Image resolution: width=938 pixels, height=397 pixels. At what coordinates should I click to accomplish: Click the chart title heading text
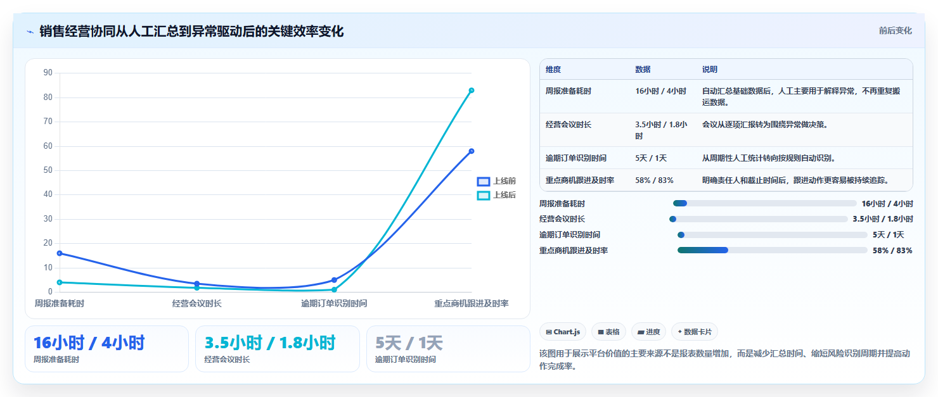[191, 31]
